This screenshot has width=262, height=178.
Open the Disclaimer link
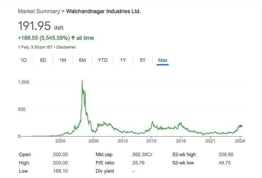point(66,47)
